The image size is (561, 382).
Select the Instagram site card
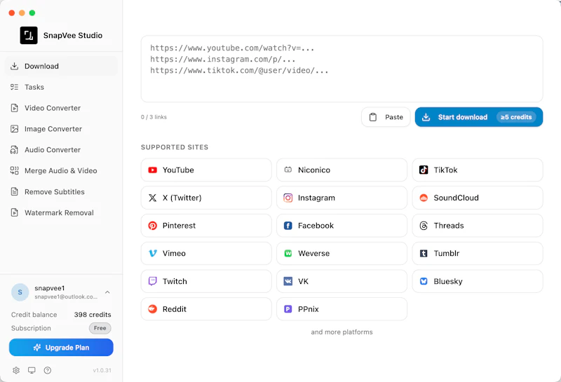(342, 198)
